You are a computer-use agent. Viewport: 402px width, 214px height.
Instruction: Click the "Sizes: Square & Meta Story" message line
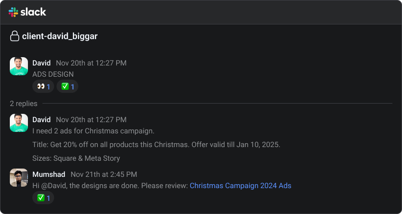click(x=76, y=158)
